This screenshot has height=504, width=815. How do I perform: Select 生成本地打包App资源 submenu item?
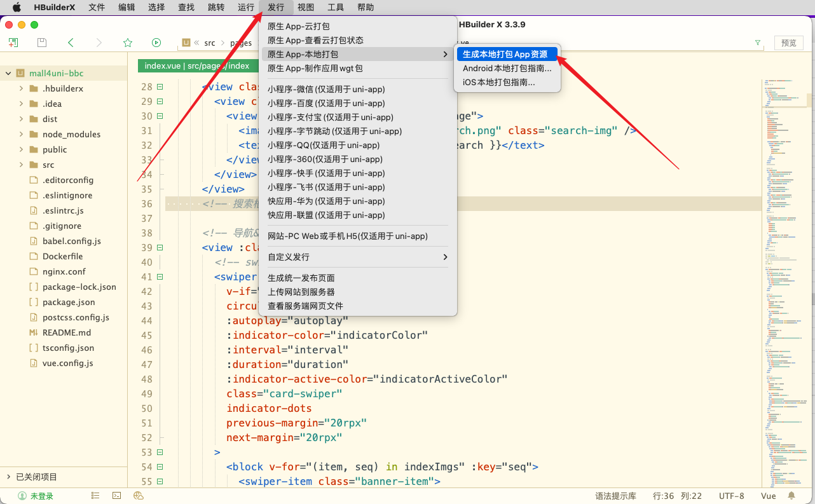pos(505,55)
